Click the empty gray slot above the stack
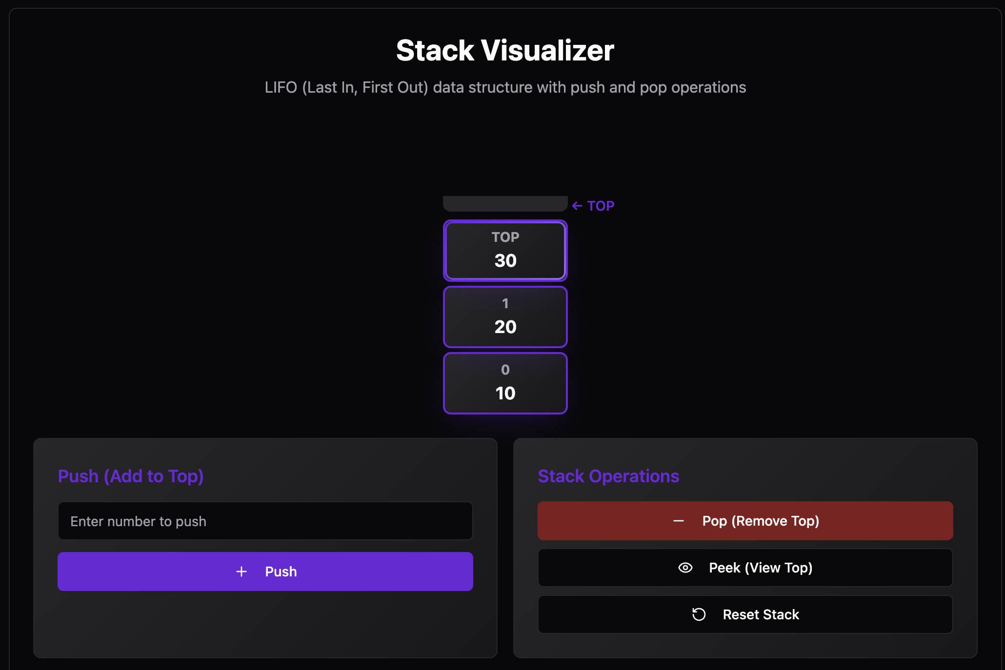 [x=505, y=203]
